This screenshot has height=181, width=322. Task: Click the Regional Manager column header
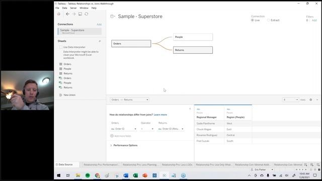207,117
